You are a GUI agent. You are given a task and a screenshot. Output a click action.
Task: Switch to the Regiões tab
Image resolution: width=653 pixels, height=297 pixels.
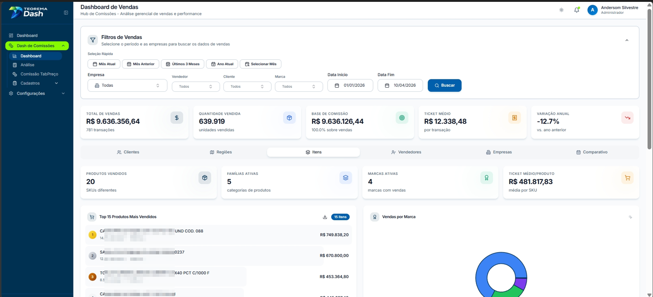coord(221,152)
